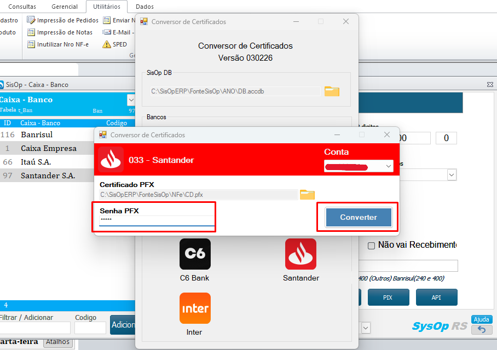Click the SPED warning icon
The width and height of the screenshot is (497, 350).
107,44
